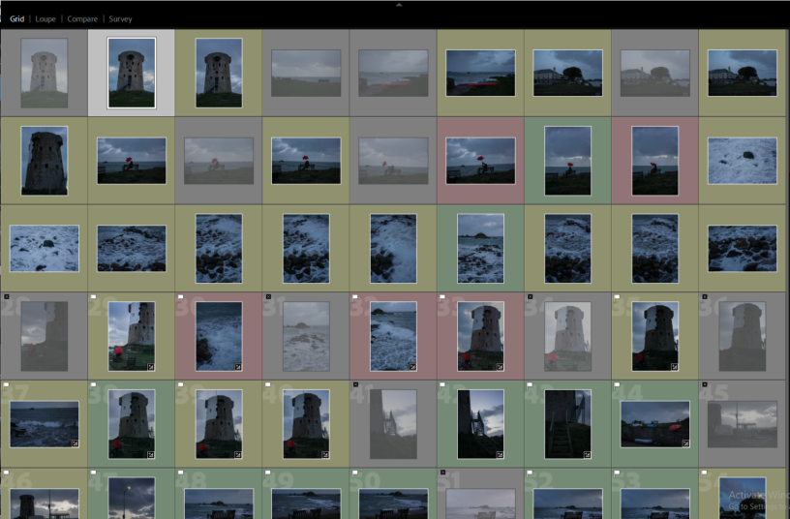The image size is (790, 519).
Task: Click develop adjustments badge on photo 43
Action: pyautogui.click(x=587, y=454)
